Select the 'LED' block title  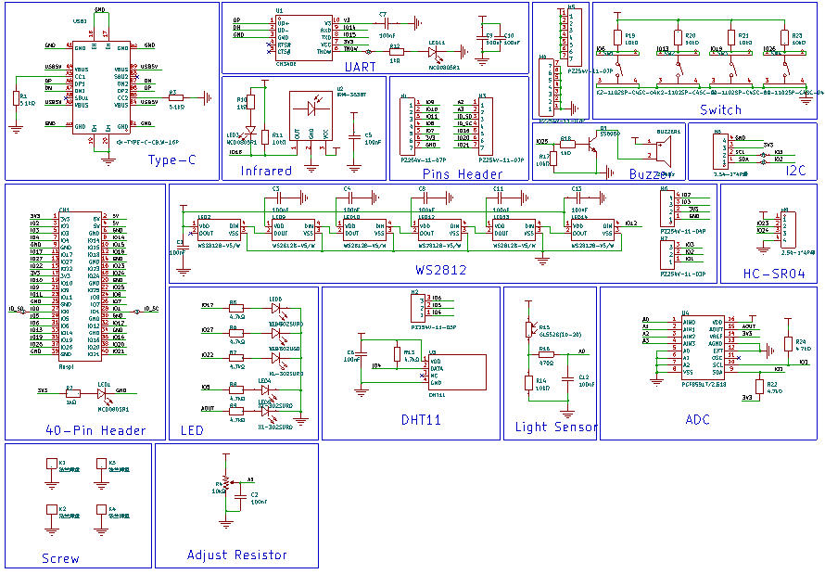[192, 430]
